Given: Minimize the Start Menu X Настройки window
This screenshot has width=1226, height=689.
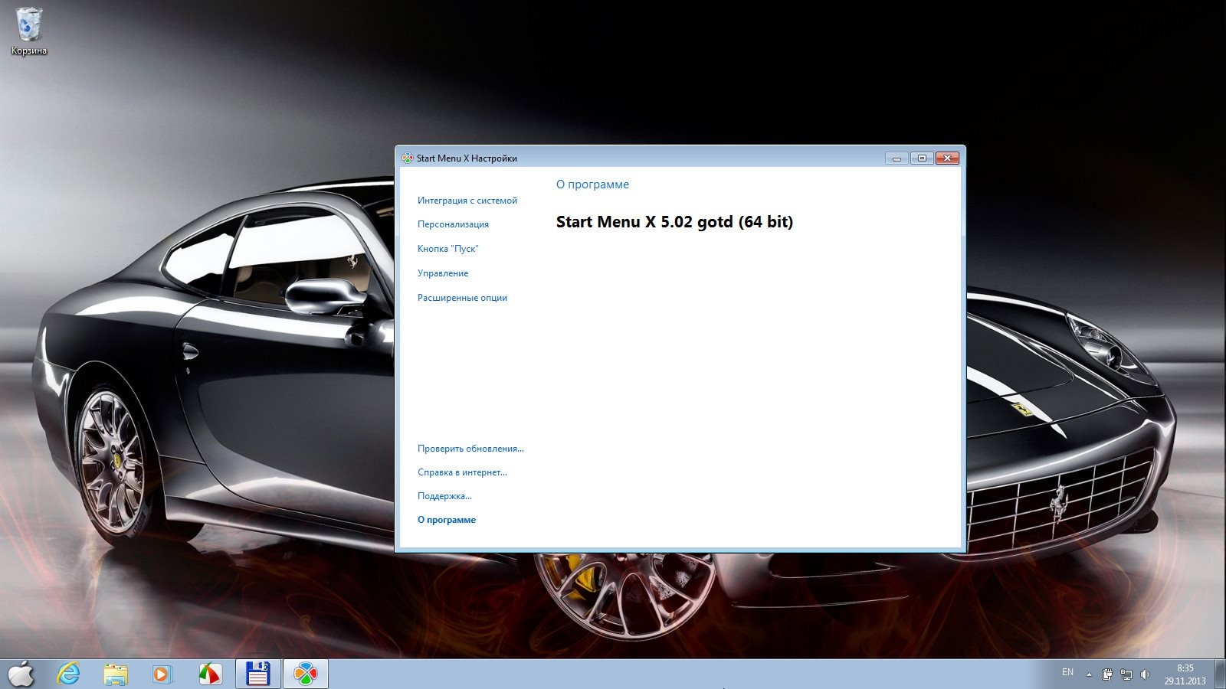Looking at the screenshot, I should 897,158.
